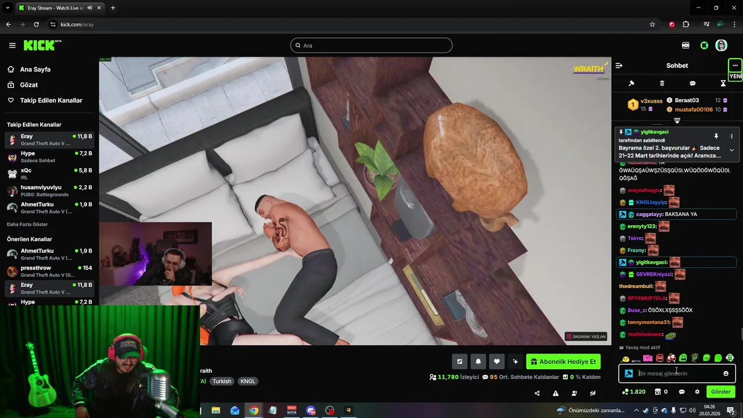Click the Bir mesaj gönderin field
The height and width of the screenshot is (418, 743).
(x=677, y=373)
